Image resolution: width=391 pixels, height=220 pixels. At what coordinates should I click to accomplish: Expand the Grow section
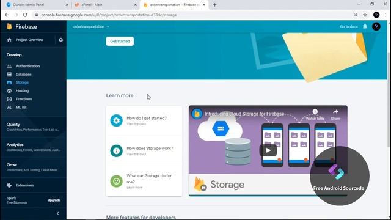34,167
